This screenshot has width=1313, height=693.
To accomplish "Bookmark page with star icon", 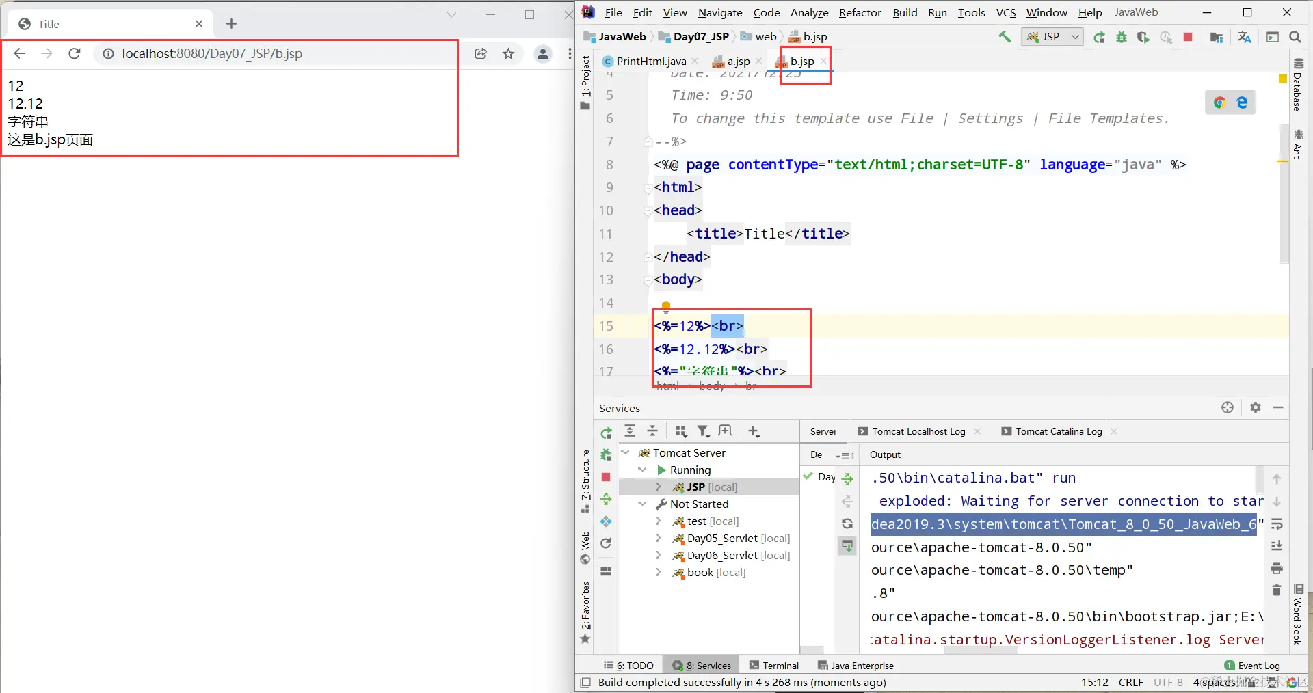I will coord(508,53).
